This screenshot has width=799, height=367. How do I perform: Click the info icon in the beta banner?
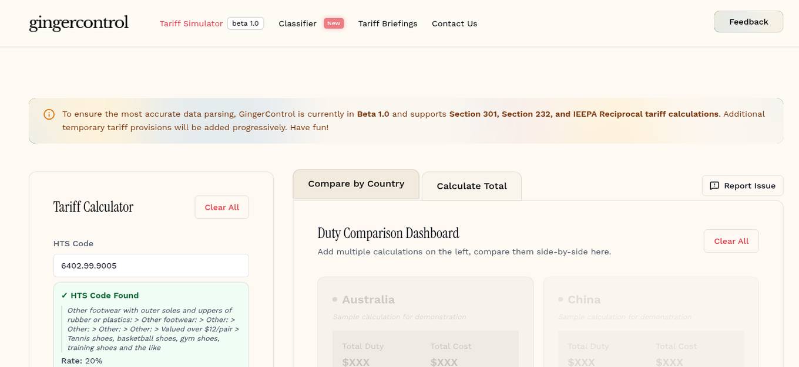tap(49, 114)
